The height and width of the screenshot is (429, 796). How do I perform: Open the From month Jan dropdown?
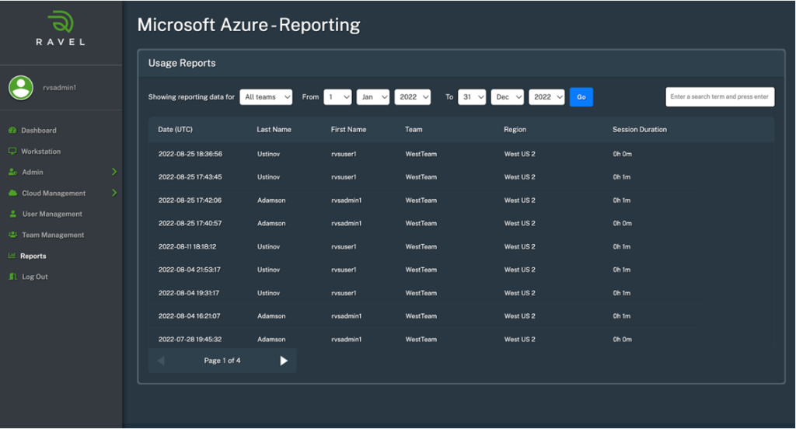point(372,97)
